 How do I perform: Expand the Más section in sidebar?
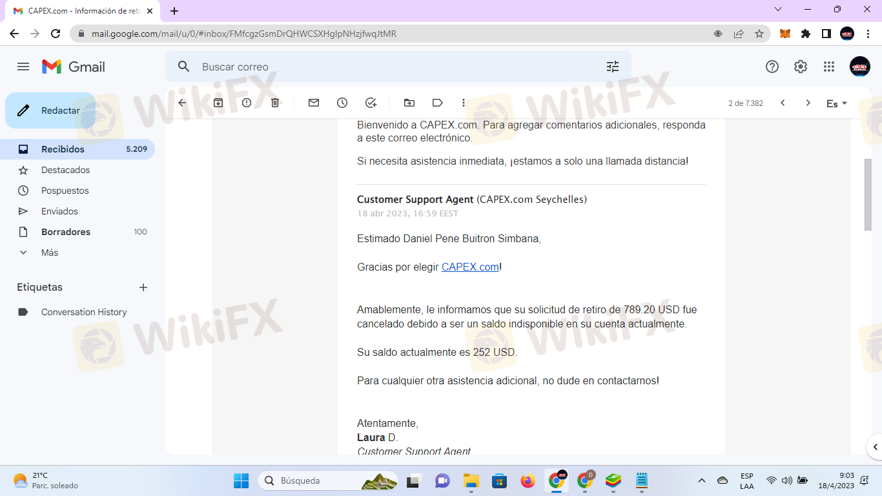pyautogui.click(x=77, y=253)
